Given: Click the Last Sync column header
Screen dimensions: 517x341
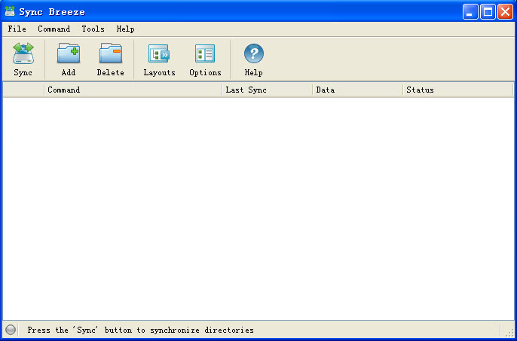Looking at the screenshot, I should tap(267, 90).
